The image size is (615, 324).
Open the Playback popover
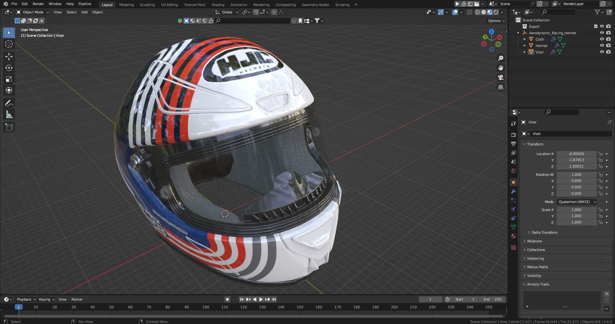26,299
